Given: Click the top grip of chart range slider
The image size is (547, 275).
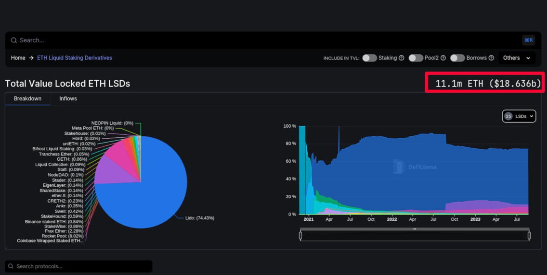Looking at the screenshot, I should coord(415,229).
